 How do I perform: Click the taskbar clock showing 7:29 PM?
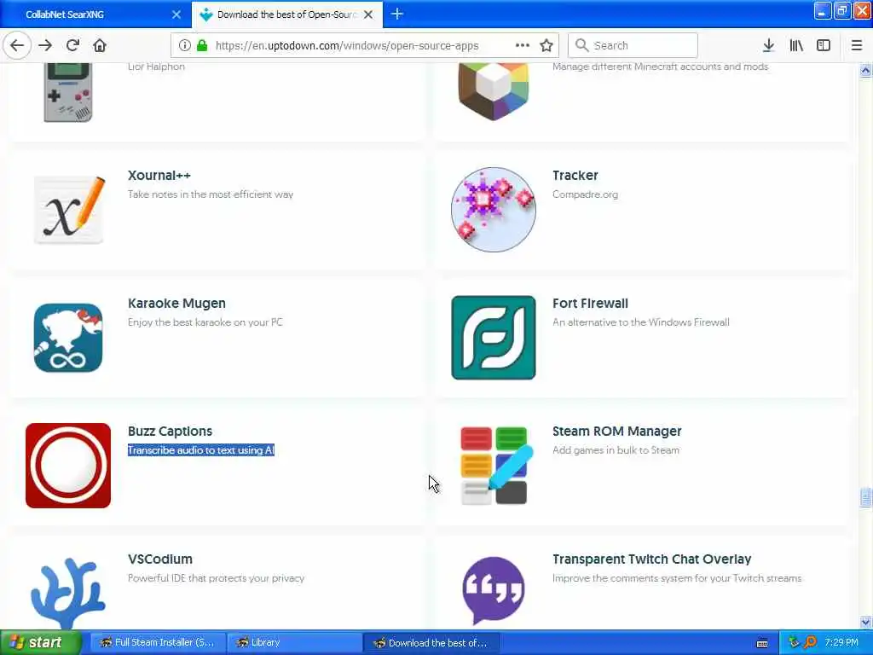[x=841, y=643]
